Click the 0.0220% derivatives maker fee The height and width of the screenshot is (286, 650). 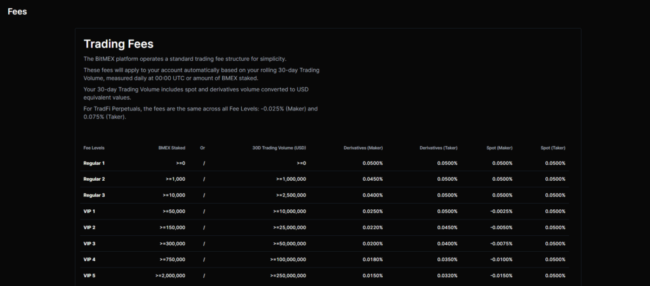[x=373, y=228]
